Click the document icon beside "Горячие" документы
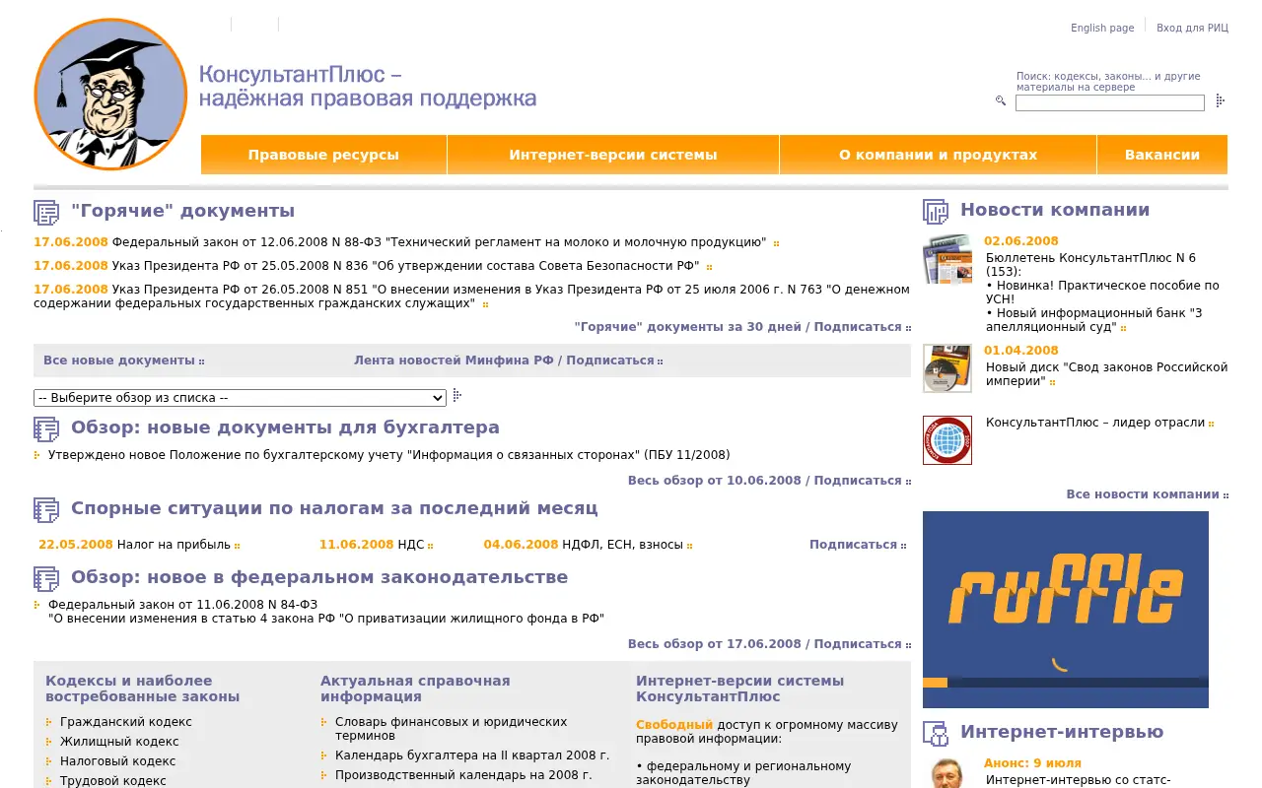1262x788 pixels. [x=46, y=212]
